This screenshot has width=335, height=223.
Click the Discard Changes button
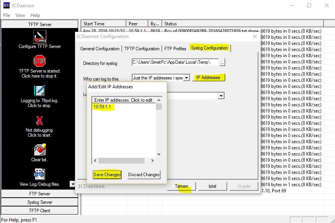tap(144, 175)
